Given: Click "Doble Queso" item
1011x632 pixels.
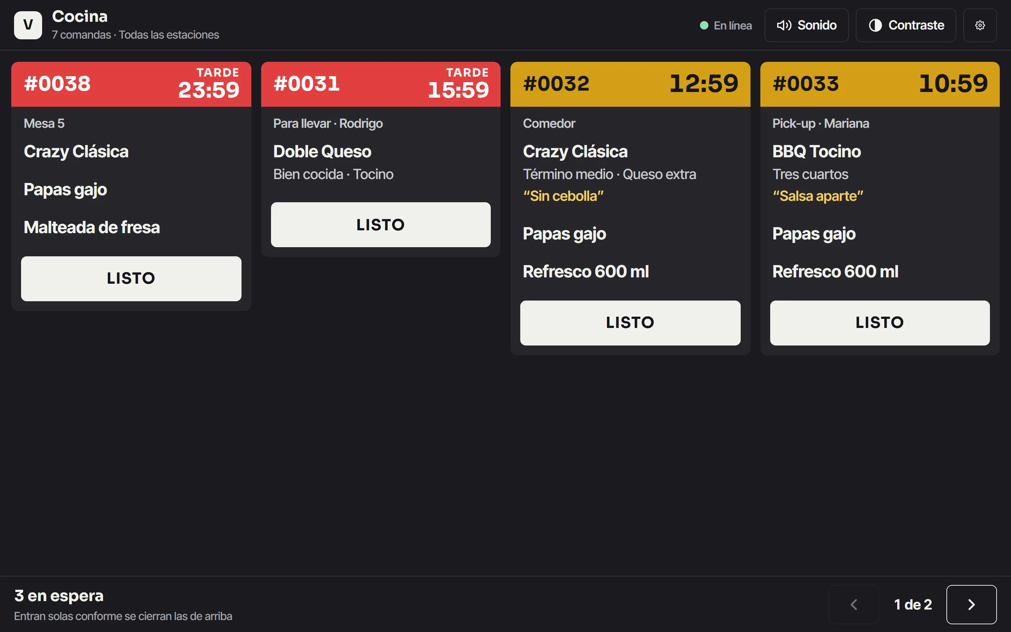Looking at the screenshot, I should pos(322,151).
